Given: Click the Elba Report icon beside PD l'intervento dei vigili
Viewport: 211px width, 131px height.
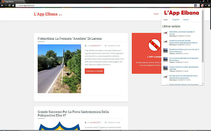Looking at the screenshot, I should 166,77.
